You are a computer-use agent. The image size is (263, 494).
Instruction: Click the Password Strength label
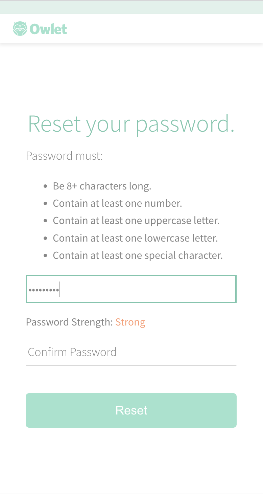(69, 322)
